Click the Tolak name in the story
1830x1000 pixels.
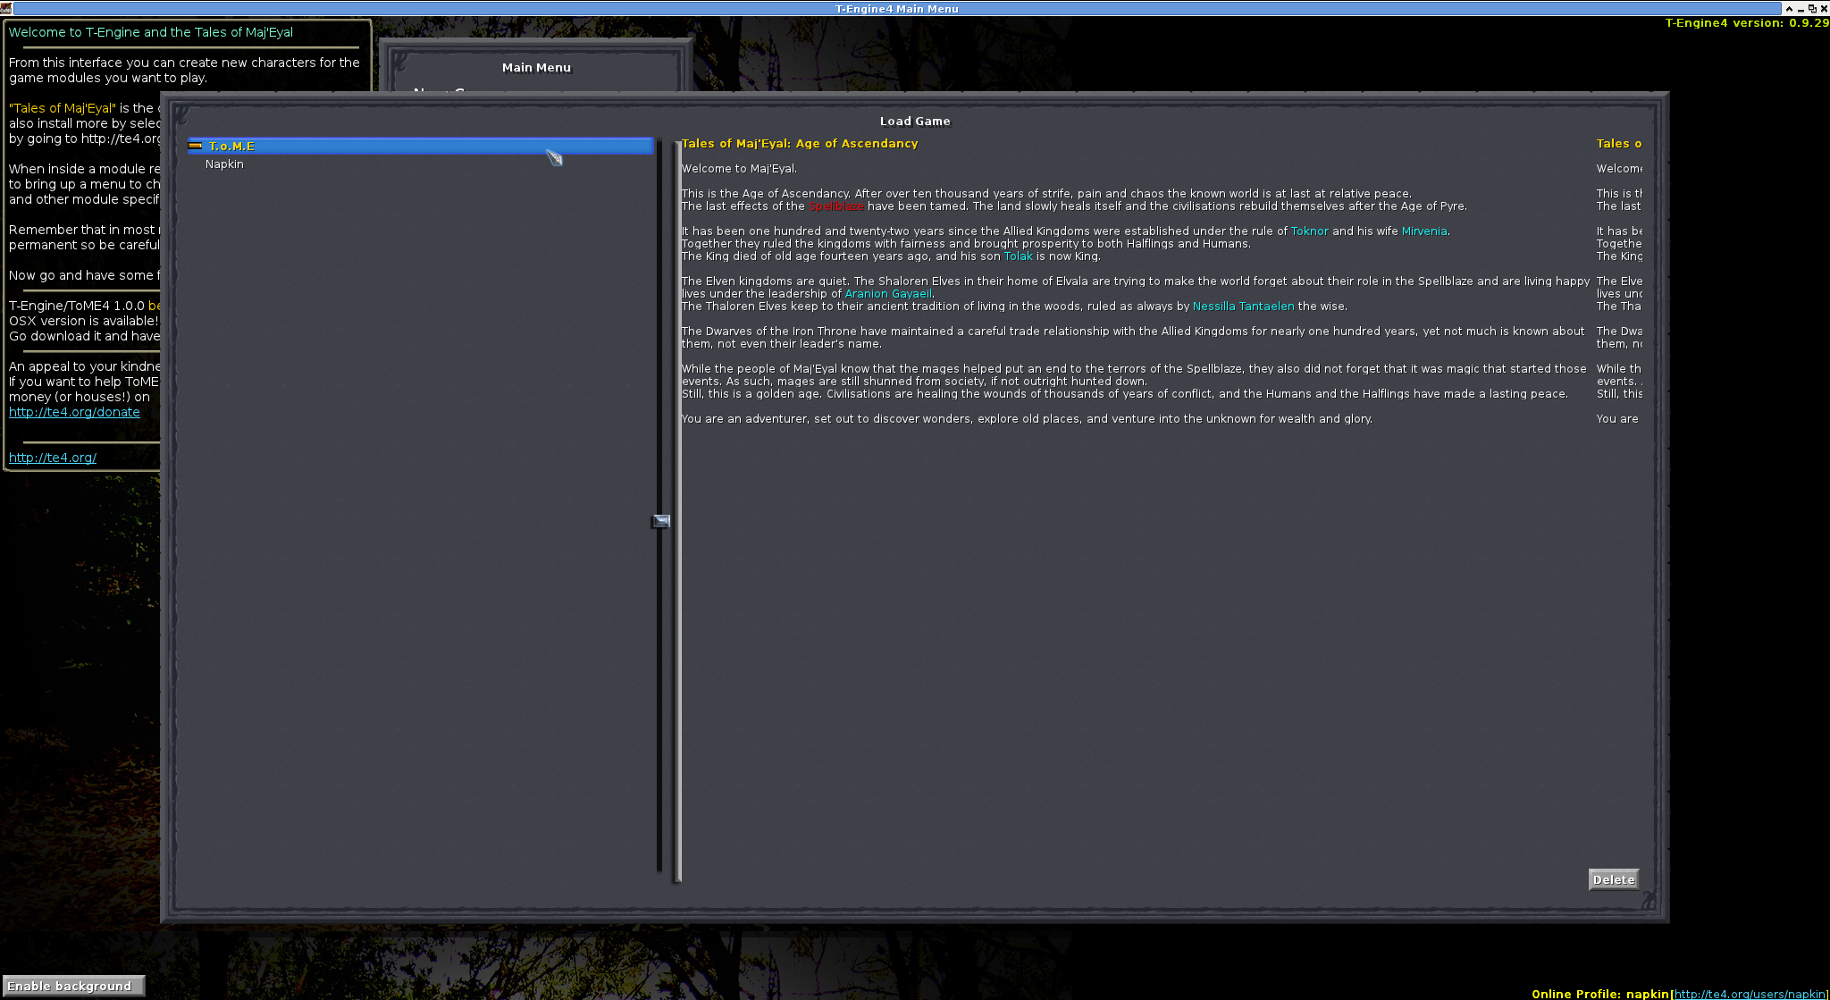(1018, 256)
